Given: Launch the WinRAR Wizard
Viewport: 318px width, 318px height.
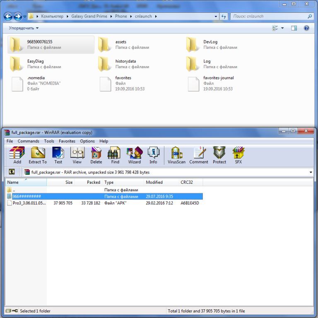Looking at the screenshot, I should tap(135, 155).
